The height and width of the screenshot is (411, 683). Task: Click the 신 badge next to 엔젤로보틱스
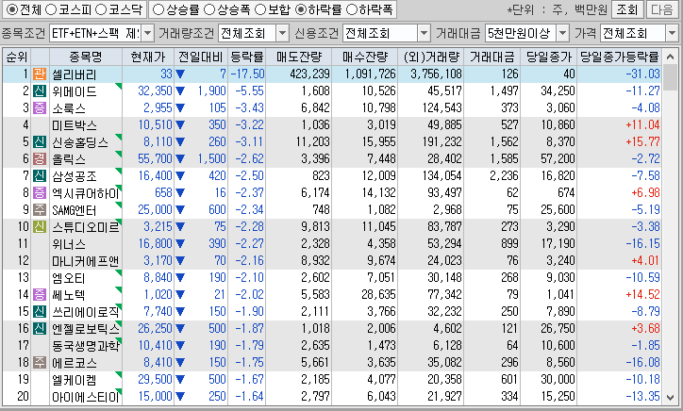[40, 329]
